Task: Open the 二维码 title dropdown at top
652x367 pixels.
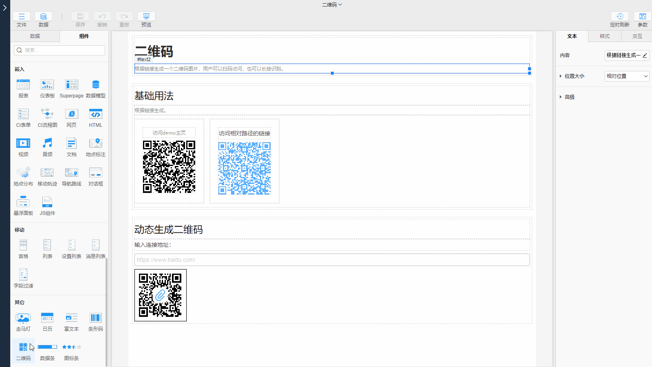Action: (x=332, y=5)
